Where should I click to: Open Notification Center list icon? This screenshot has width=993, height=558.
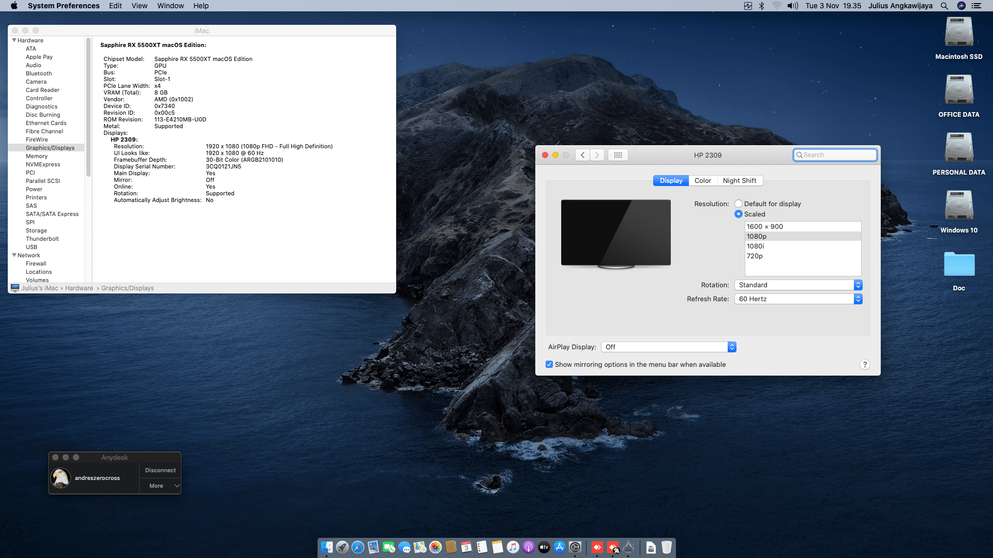pyautogui.click(x=976, y=6)
